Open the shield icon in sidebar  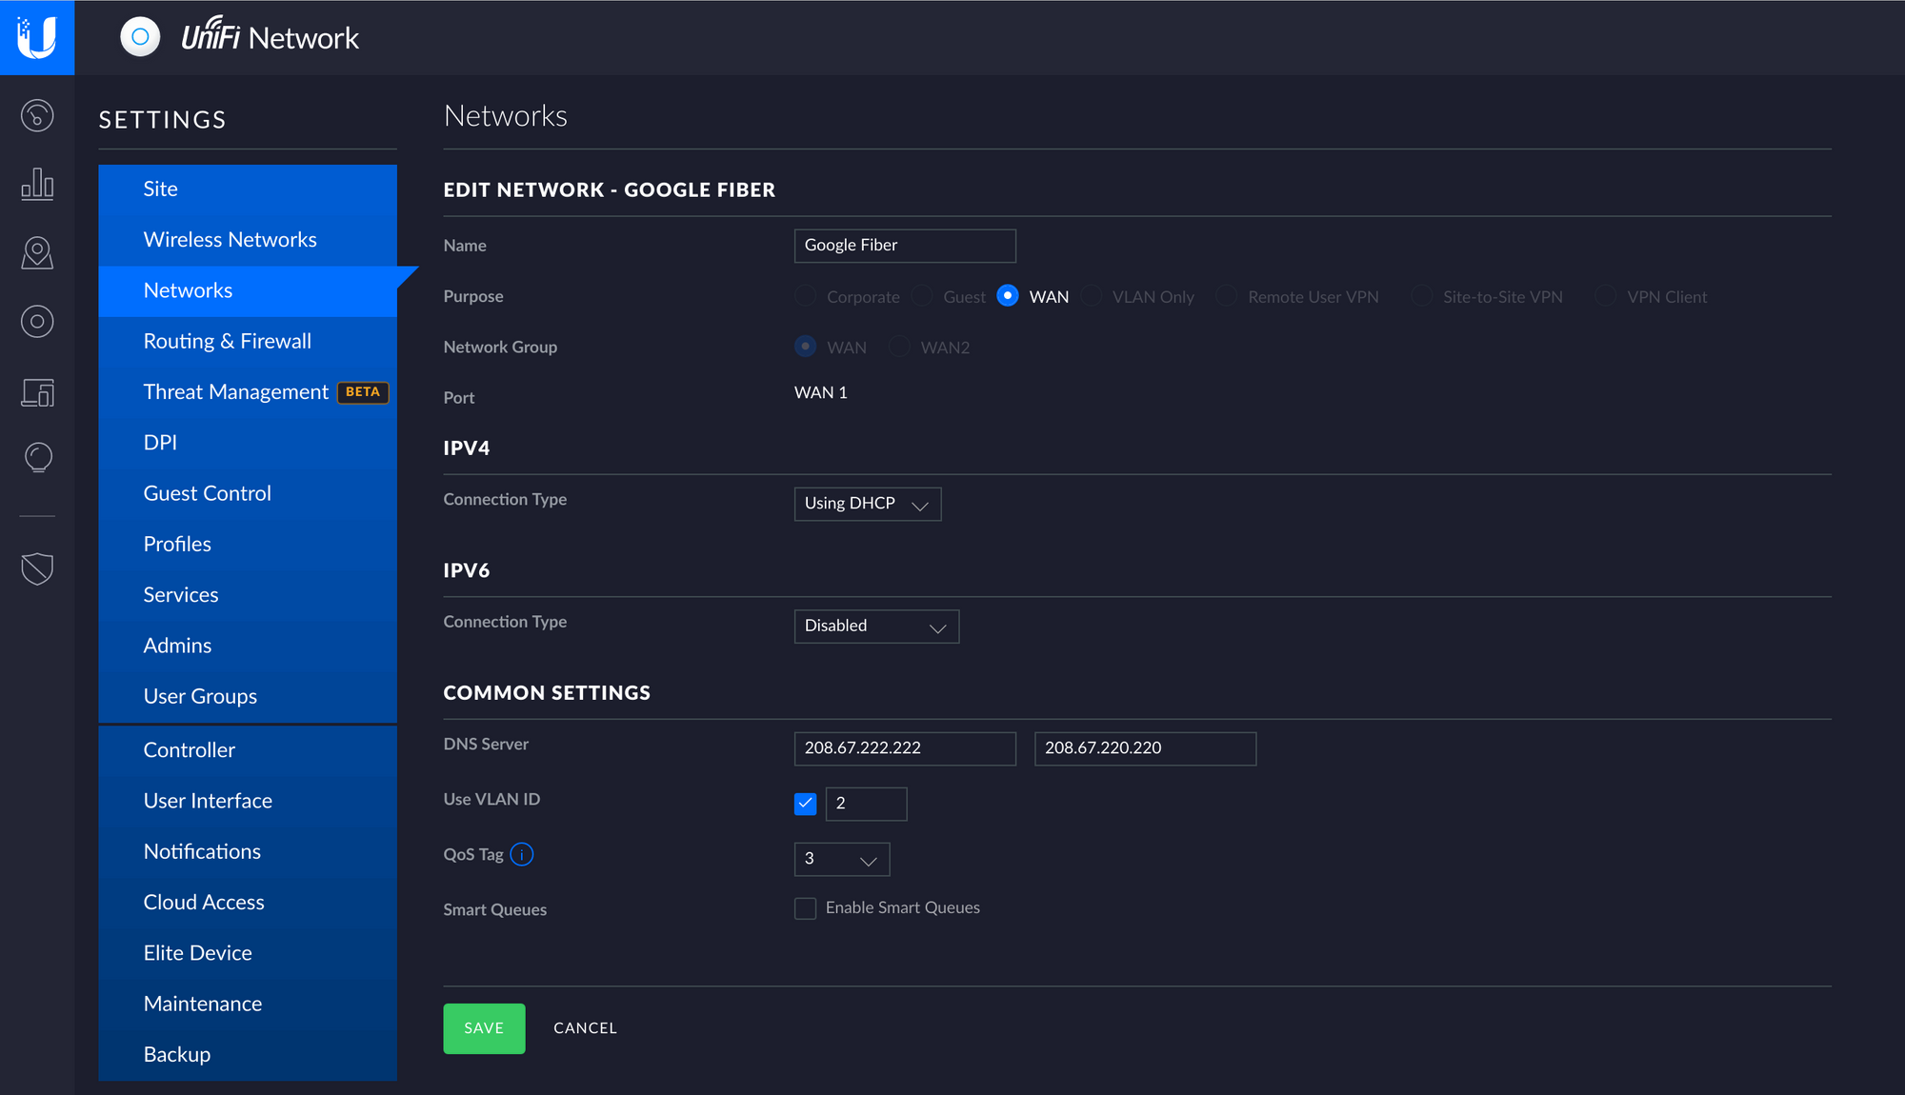37,568
